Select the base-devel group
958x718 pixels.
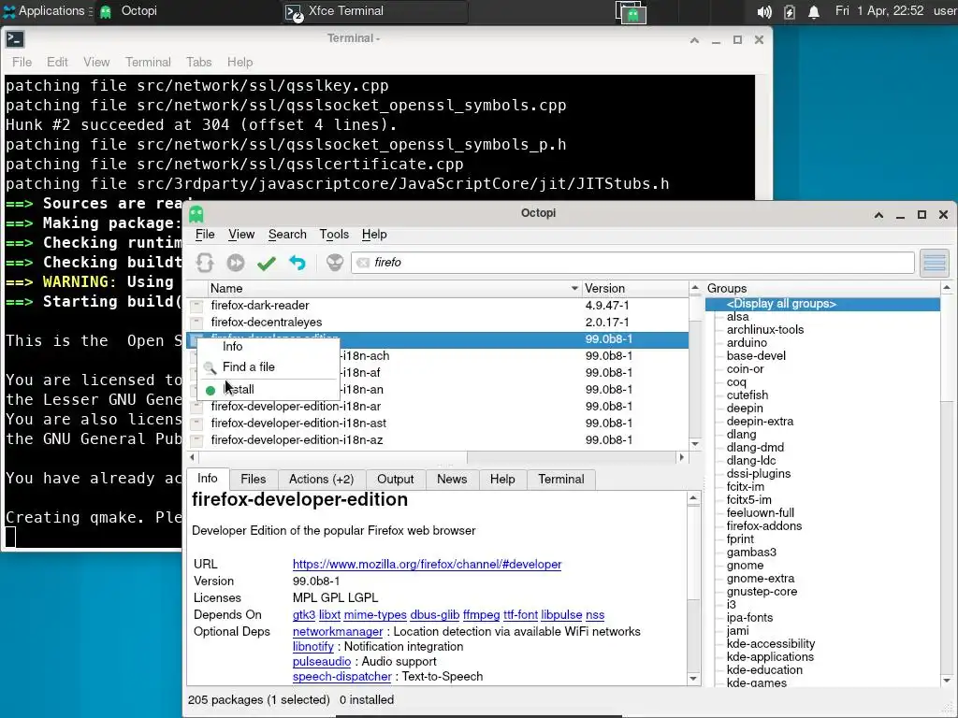point(756,356)
